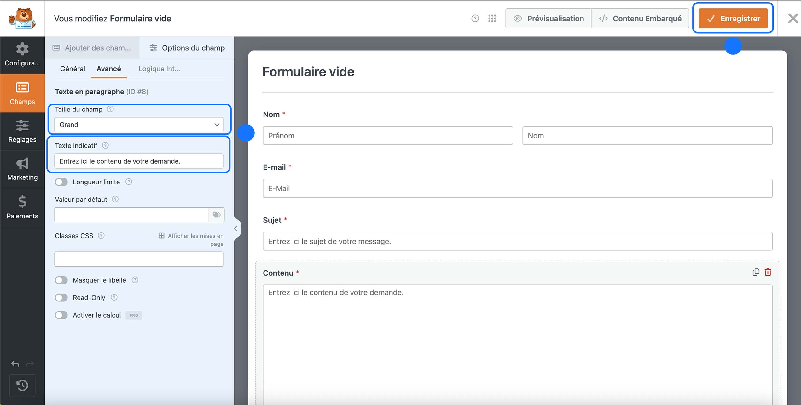Viewport: 801px width, 405px height.
Task: Open the Logique Int tab
Action: coord(159,69)
